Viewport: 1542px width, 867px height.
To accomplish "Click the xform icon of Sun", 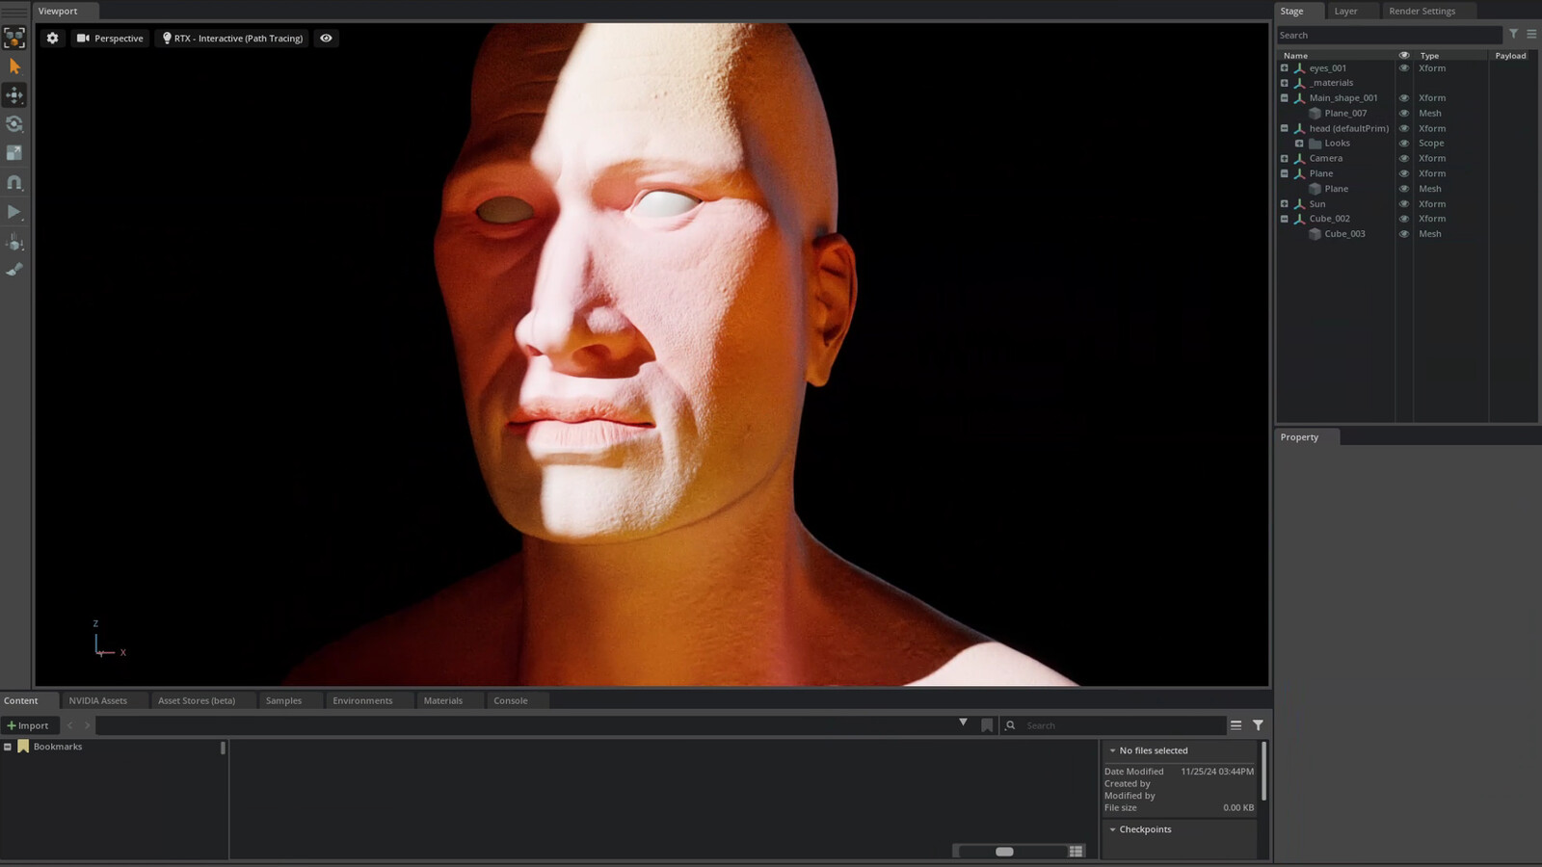I will coord(1299,204).
